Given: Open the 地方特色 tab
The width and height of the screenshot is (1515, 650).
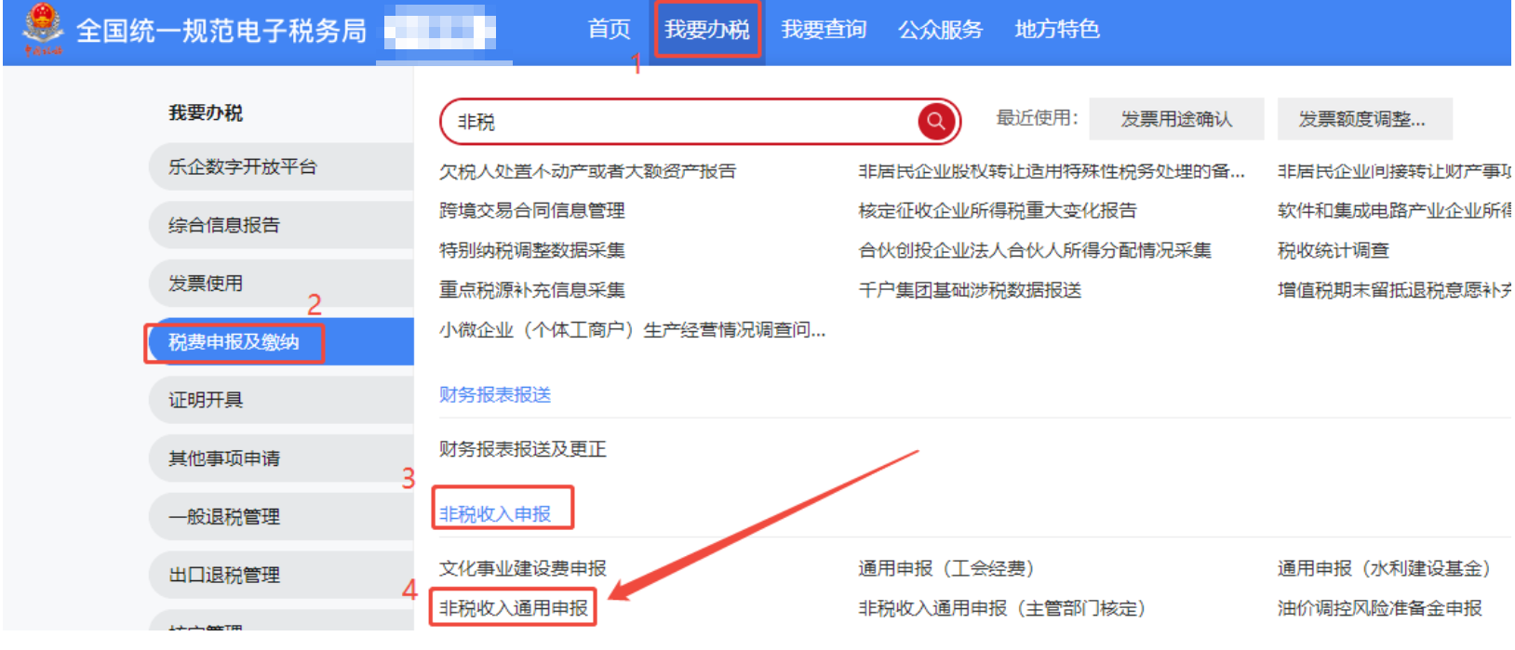Looking at the screenshot, I should (1057, 30).
